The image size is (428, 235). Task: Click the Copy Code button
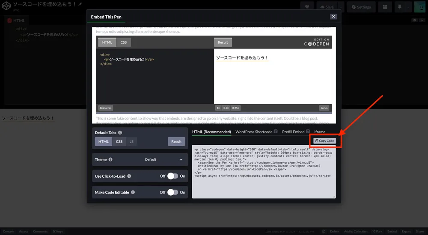324,141
